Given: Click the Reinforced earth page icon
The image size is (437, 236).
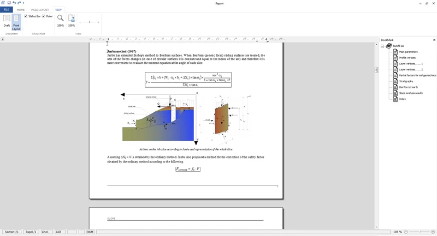Looking at the screenshot, I should (x=395, y=87).
